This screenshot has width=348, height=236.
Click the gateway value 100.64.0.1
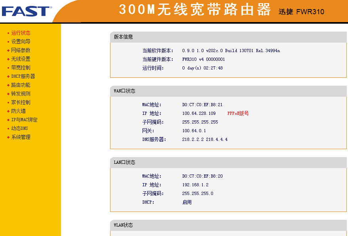coord(194,131)
